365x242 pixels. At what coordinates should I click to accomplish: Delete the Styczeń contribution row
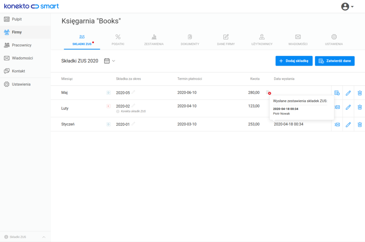tap(360, 124)
